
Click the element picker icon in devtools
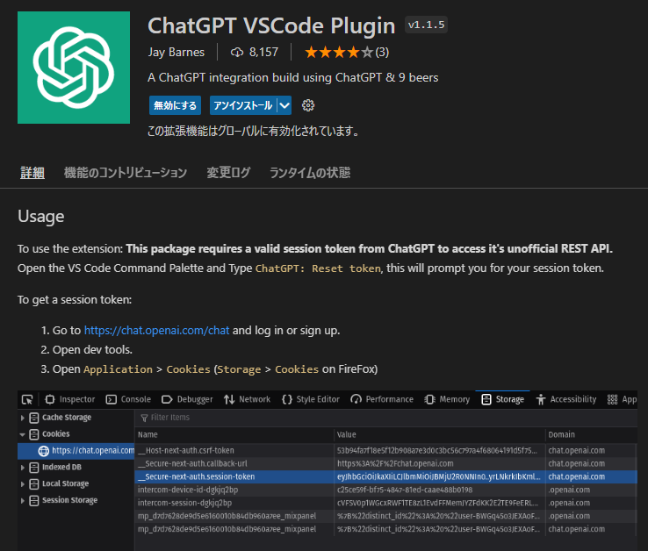[x=27, y=399]
